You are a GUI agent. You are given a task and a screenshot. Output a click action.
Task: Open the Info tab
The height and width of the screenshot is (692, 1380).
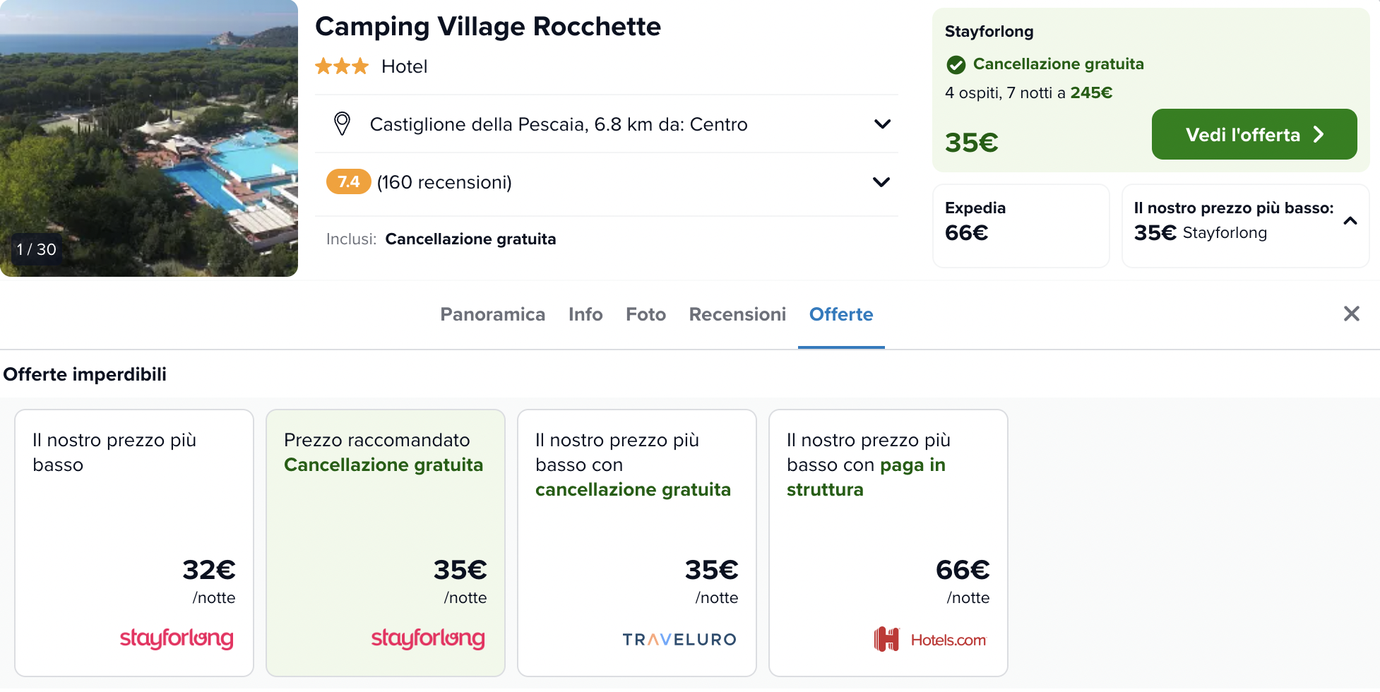coord(585,314)
